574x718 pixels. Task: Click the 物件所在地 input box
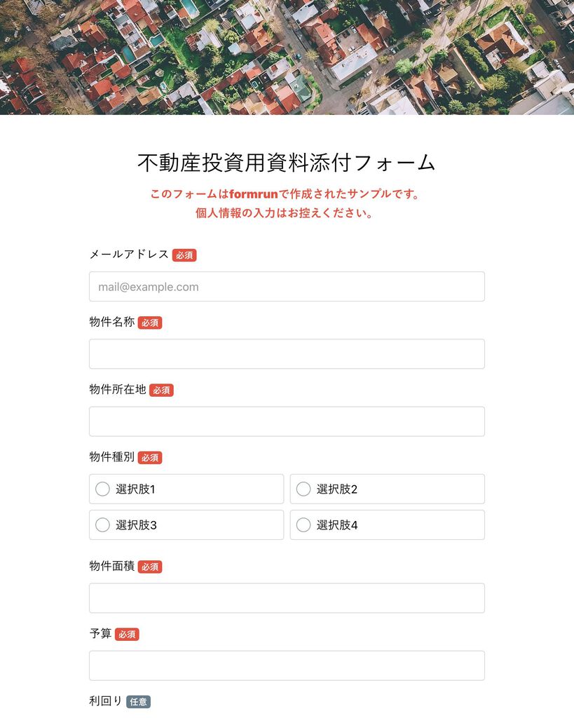pyautogui.click(x=287, y=421)
